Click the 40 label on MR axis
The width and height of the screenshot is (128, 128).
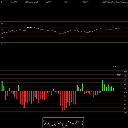[125, 84]
